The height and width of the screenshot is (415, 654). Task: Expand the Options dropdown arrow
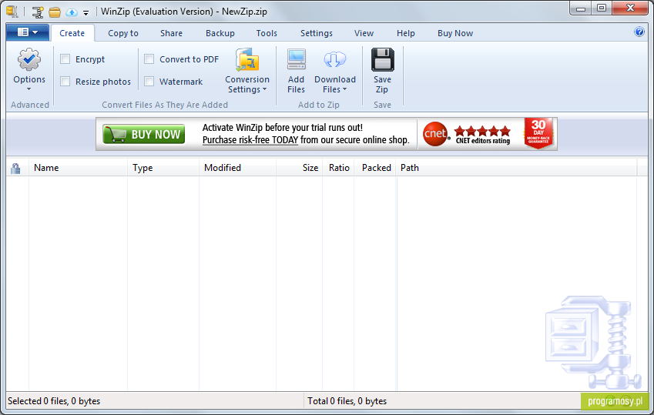click(29, 89)
